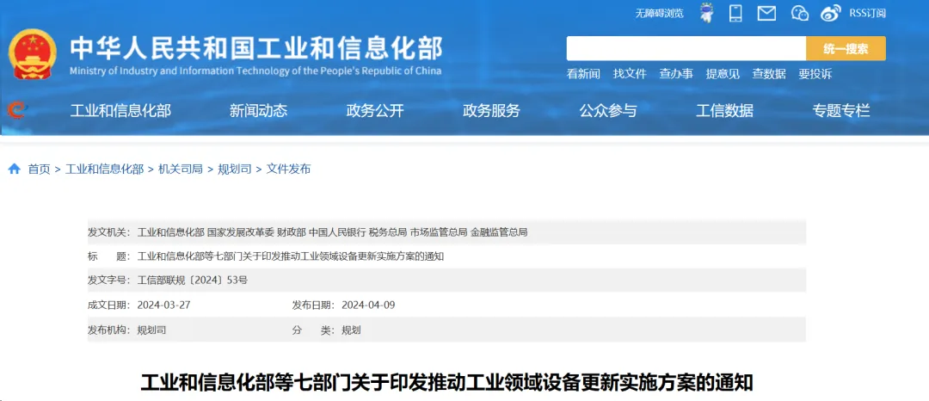
Task: Go to 文件发布 breadcrumb link
Action: [288, 170]
